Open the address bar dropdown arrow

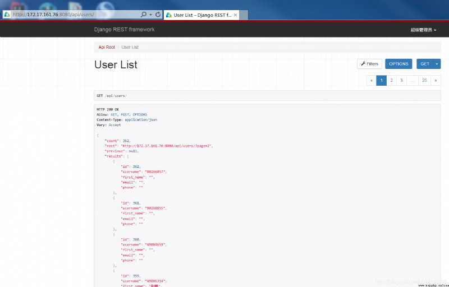point(150,15)
